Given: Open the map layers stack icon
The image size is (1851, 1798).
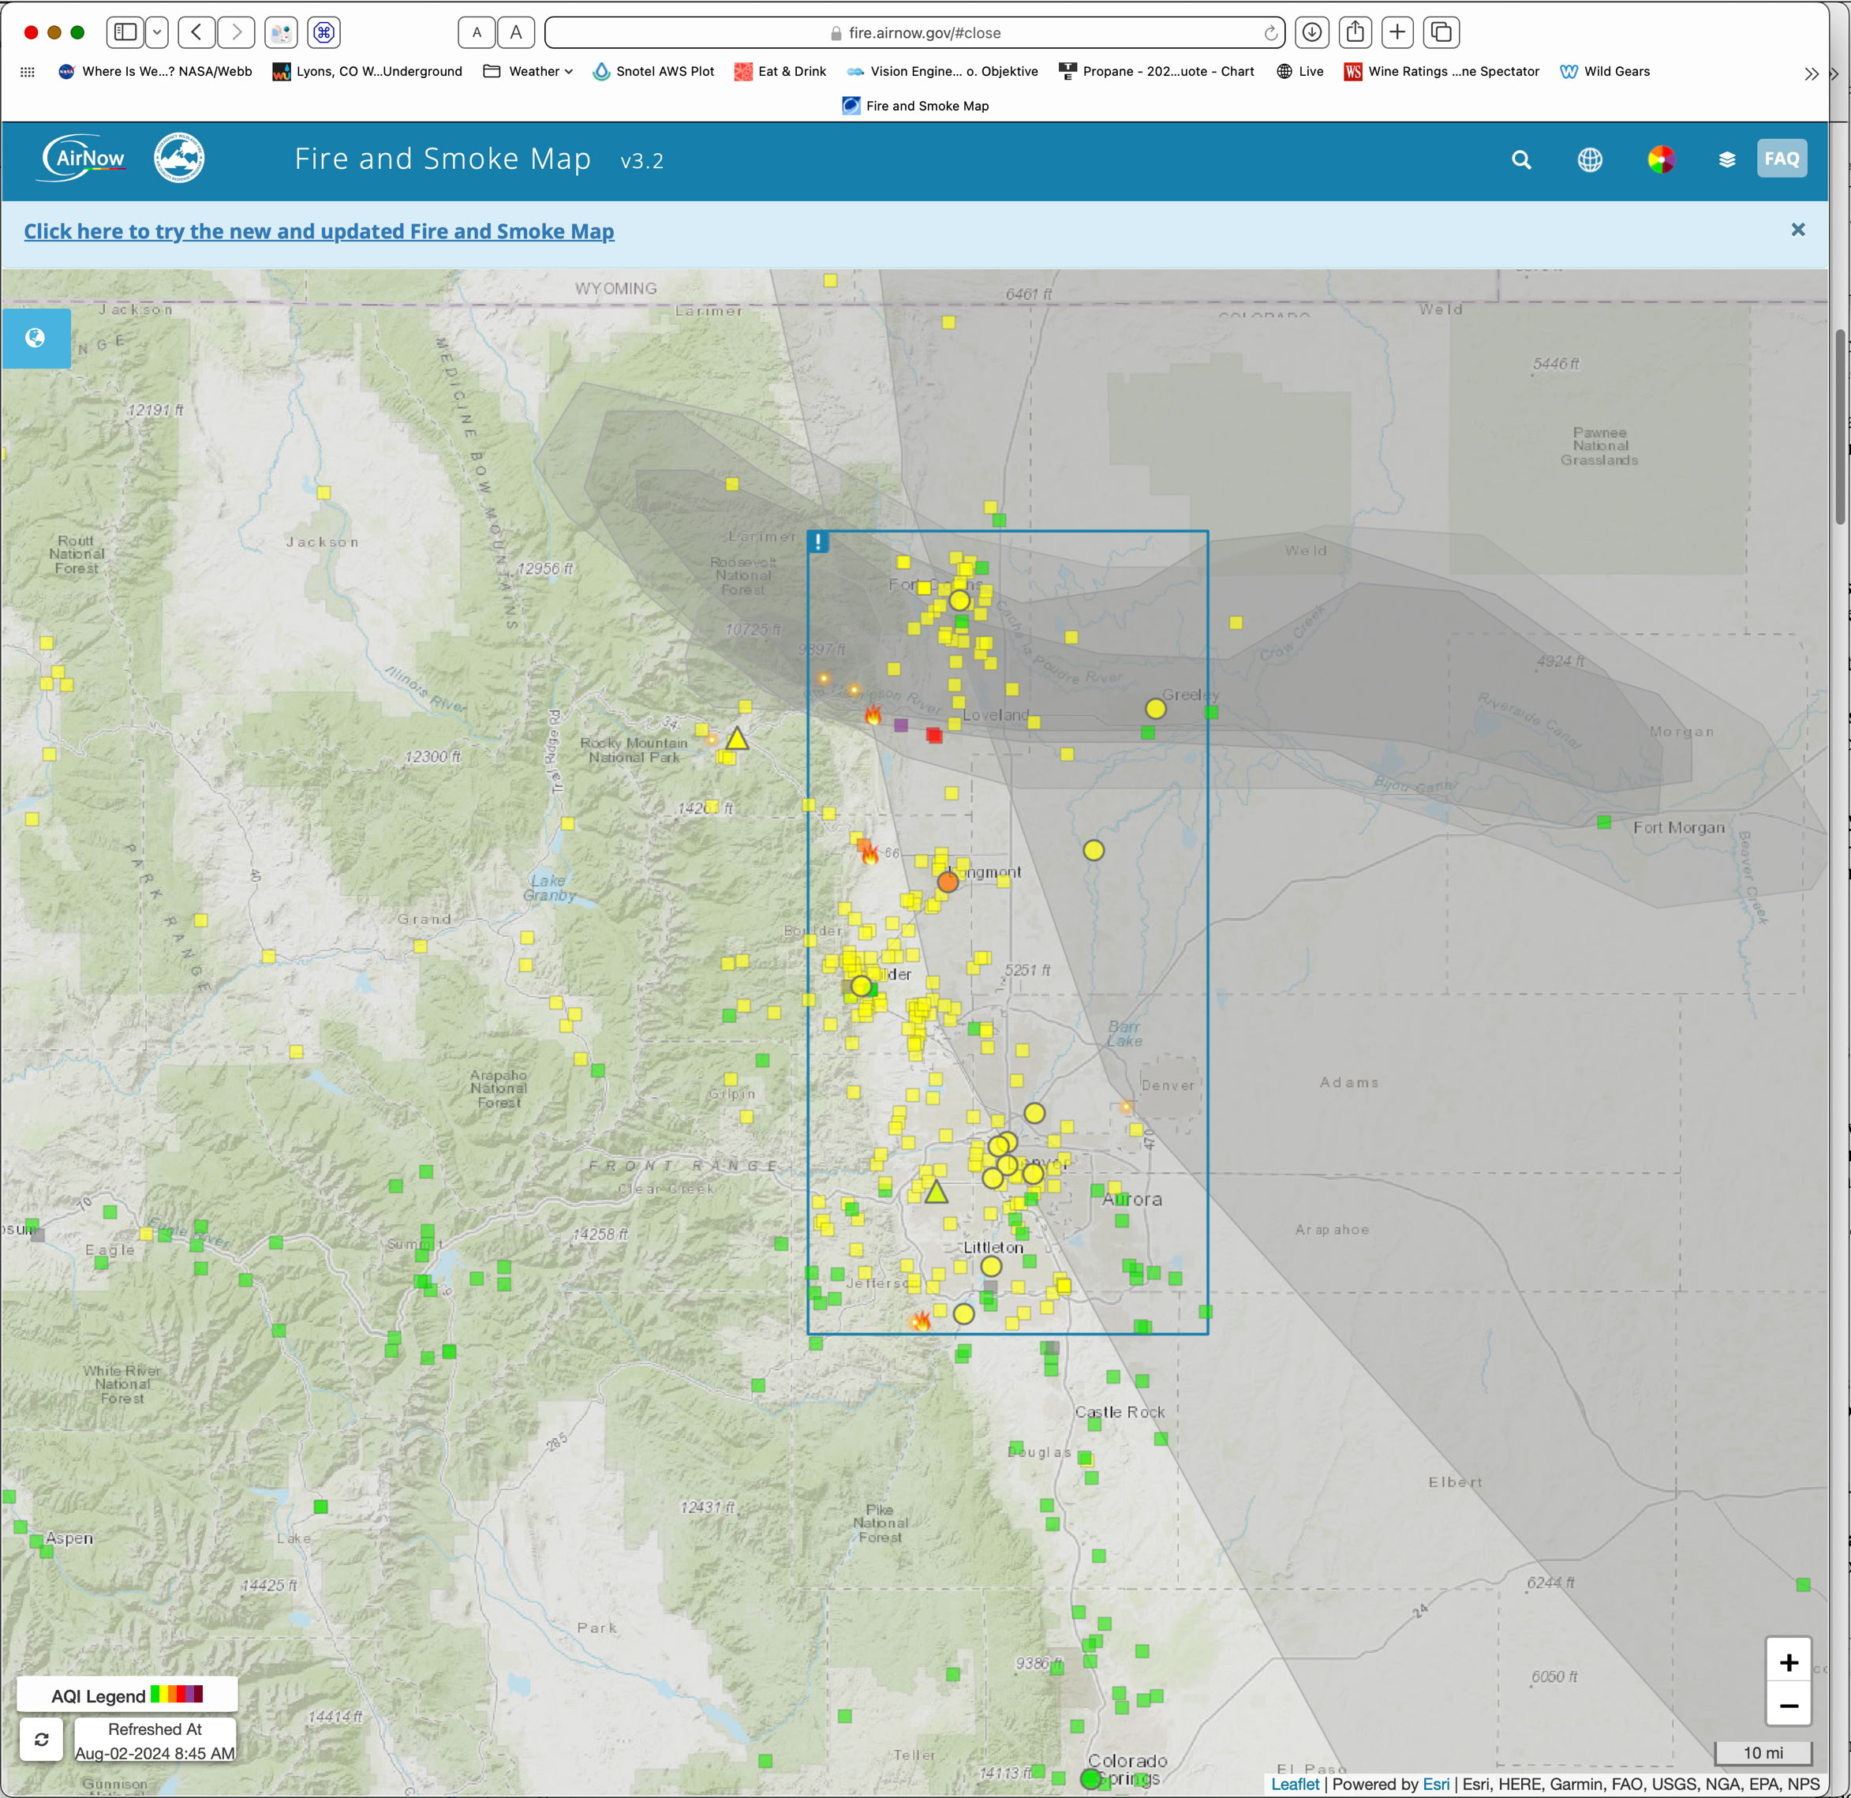Looking at the screenshot, I should pos(1726,159).
